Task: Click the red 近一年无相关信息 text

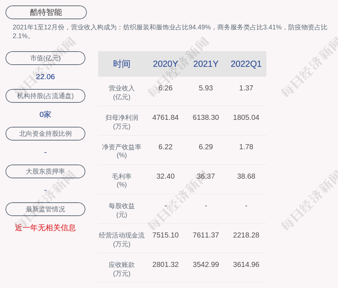Action: [x=45, y=228]
